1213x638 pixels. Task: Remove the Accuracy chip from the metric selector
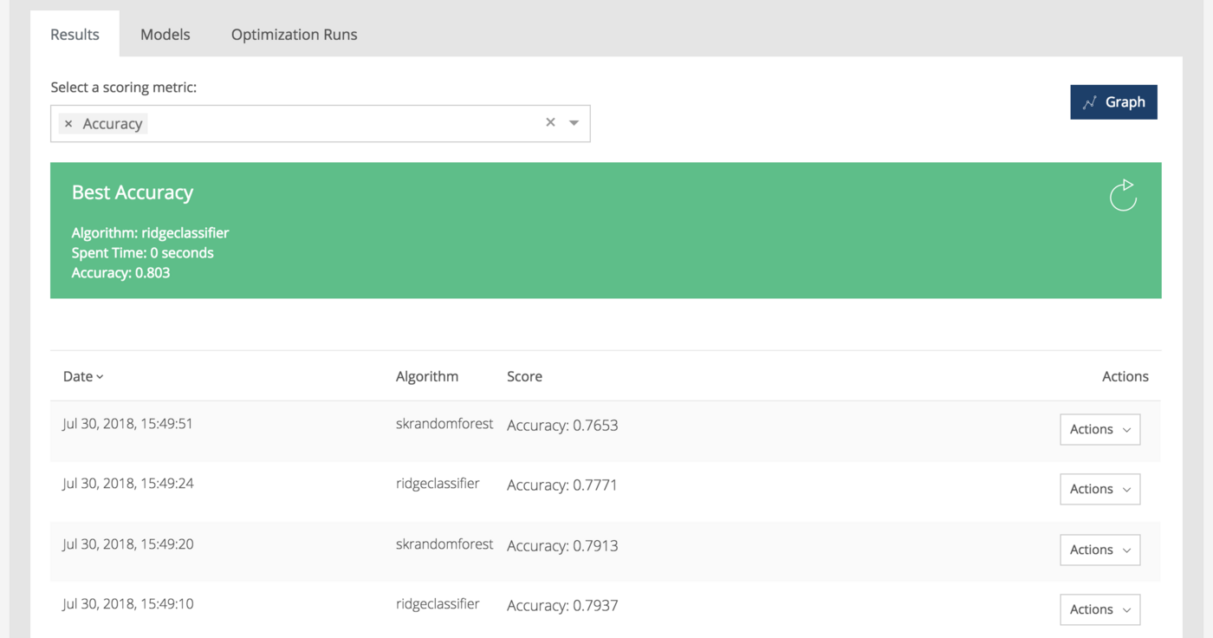pos(68,123)
